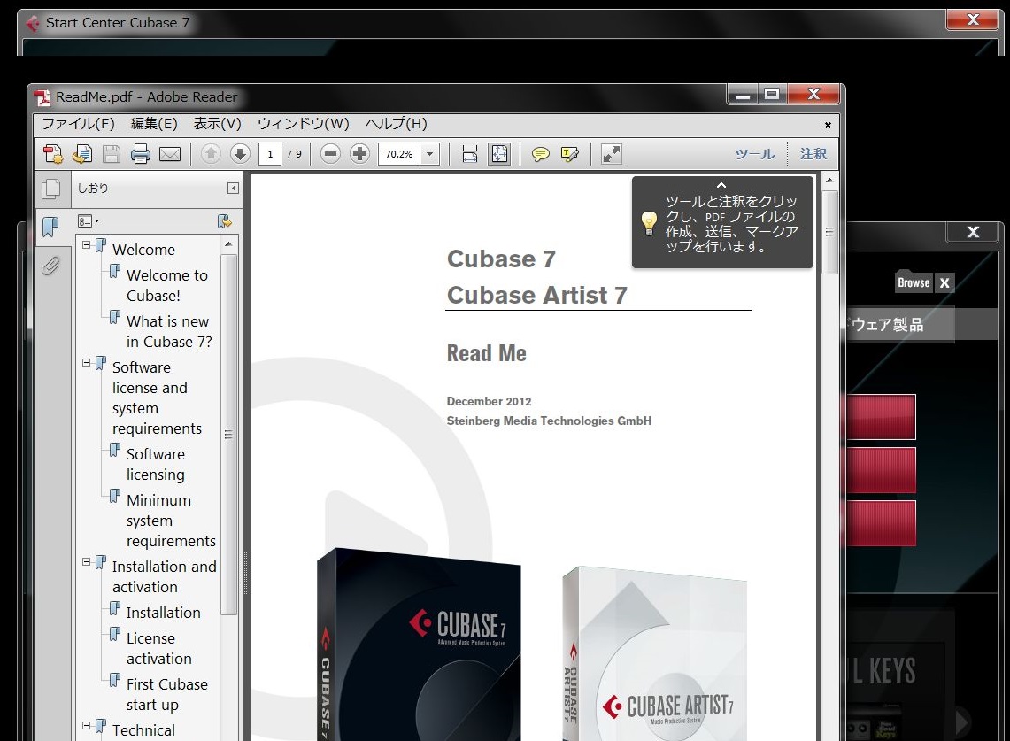Open the page thumbnails panel icon
This screenshot has width=1010, height=741.
pyautogui.click(x=50, y=189)
